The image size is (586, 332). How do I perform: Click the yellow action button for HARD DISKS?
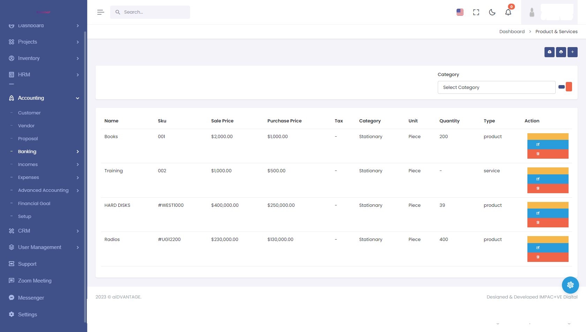coord(548,205)
